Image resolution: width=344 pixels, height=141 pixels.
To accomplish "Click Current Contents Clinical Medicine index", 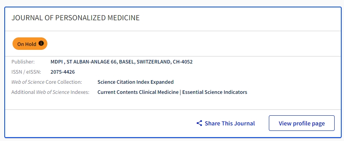I will pyautogui.click(x=138, y=92).
